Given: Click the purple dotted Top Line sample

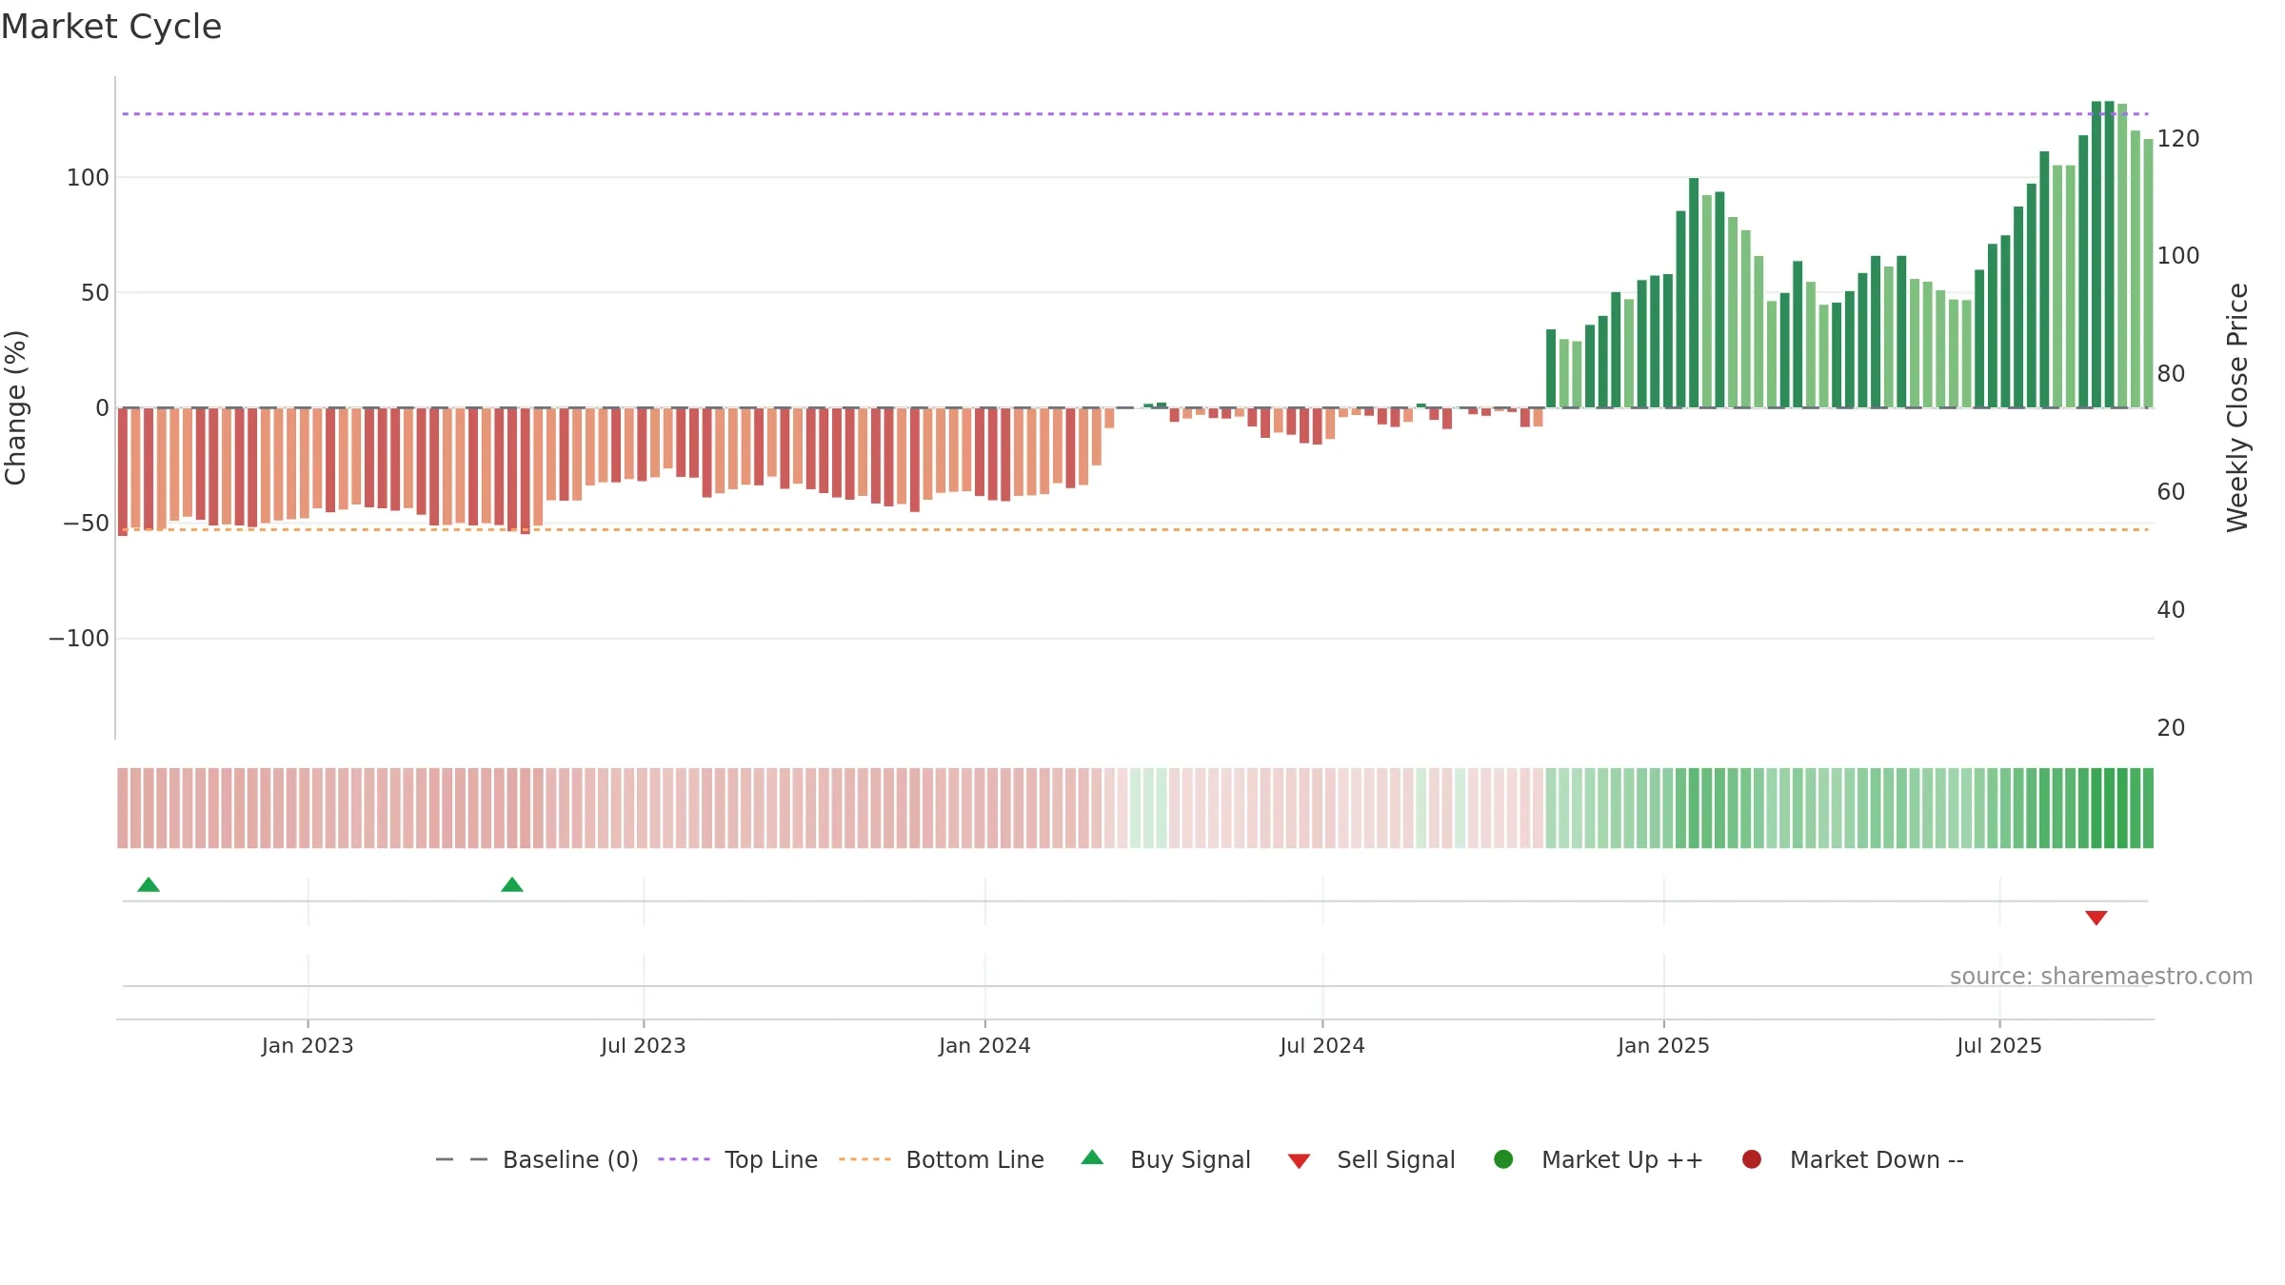Looking at the screenshot, I should pyautogui.click(x=685, y=1159).
